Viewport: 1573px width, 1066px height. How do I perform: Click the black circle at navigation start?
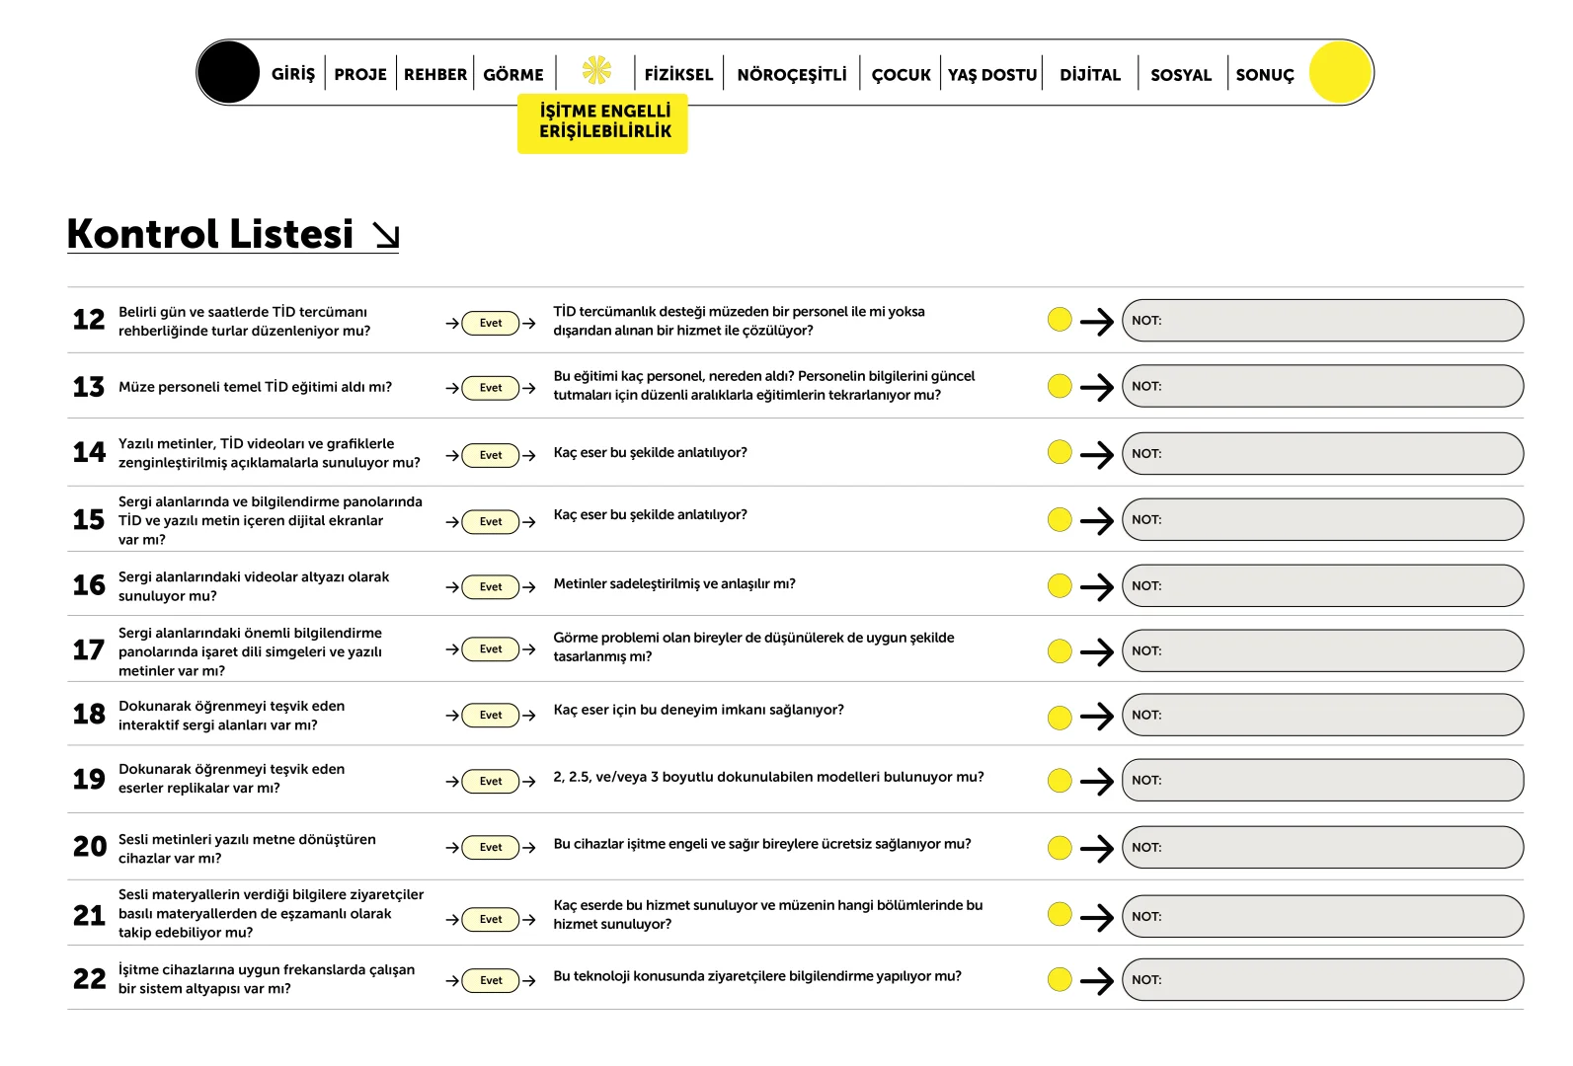pos(228,72)
